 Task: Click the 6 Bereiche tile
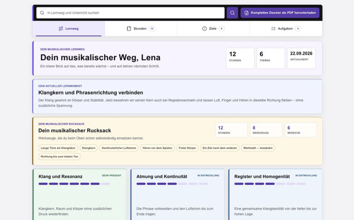click(x=301, y=130)
